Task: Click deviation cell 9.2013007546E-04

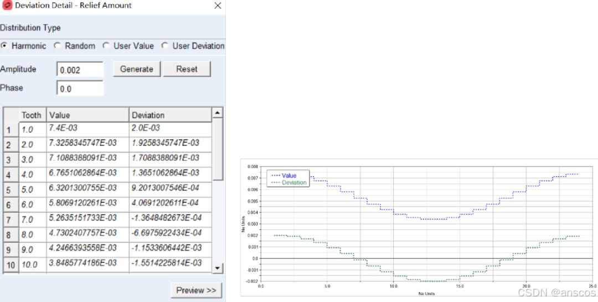Action: [x=170, y=190]
